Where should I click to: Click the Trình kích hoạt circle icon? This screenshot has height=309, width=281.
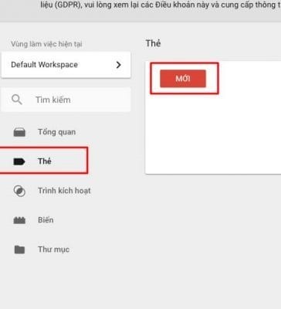[19, 192]
